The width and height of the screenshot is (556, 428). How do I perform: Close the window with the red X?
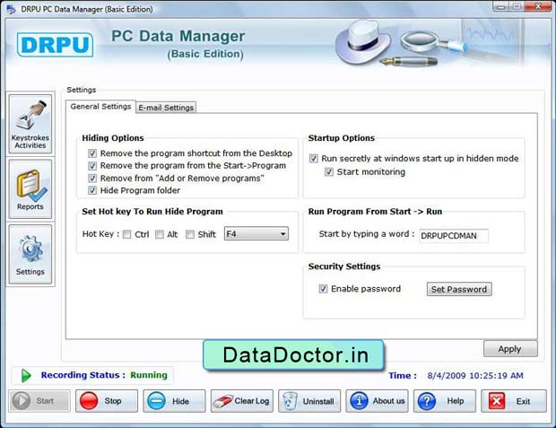tap(538, 6)
